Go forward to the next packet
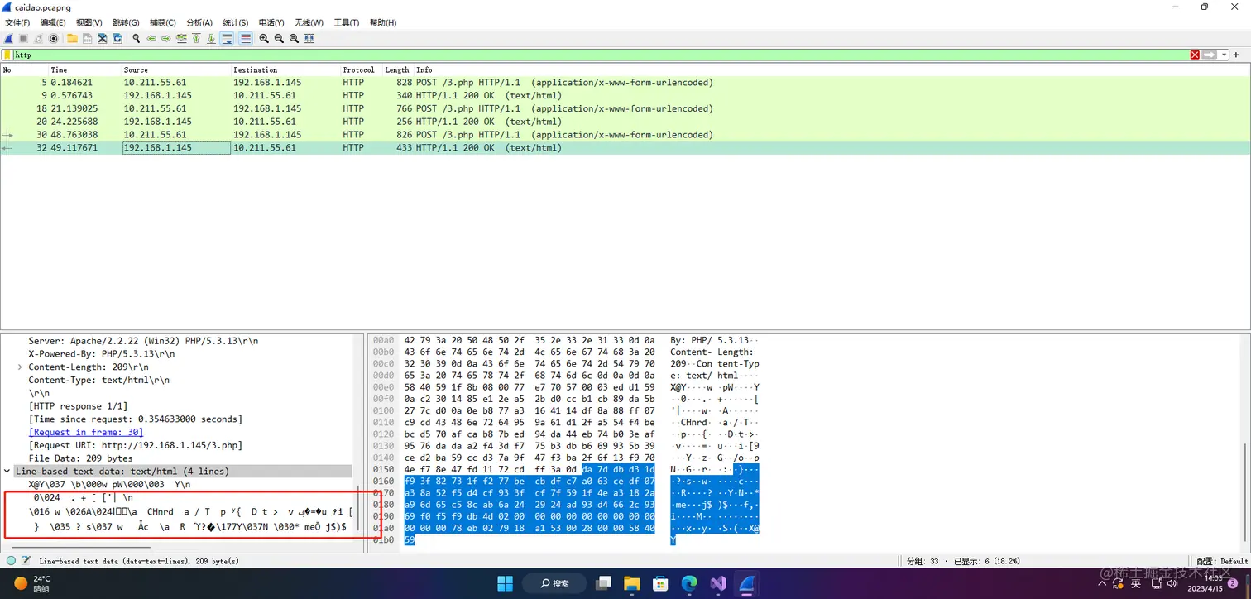Viewport: 1251px width, 599px height. (x=166, y=39)
